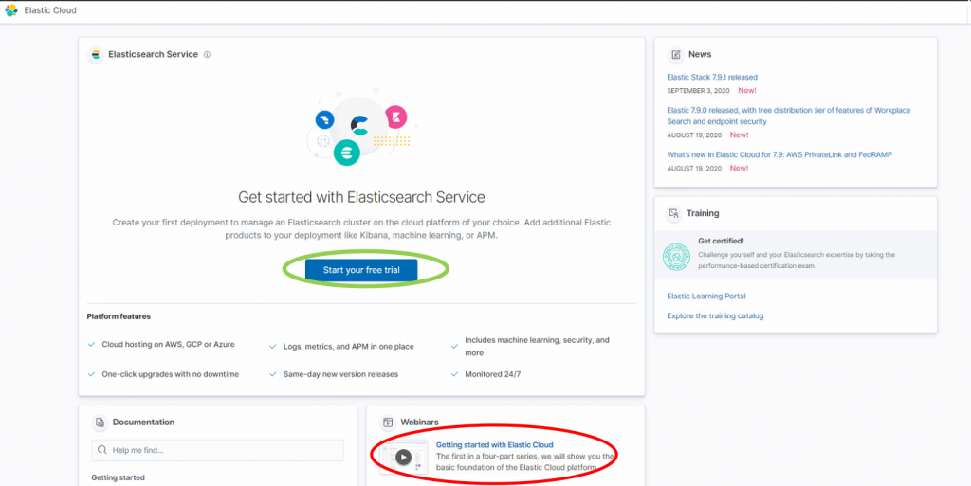The width and height of the screenshot is (971, 486).
Task: Click the Get started with Elasticsearch Service heading
Action: (361, 197)
